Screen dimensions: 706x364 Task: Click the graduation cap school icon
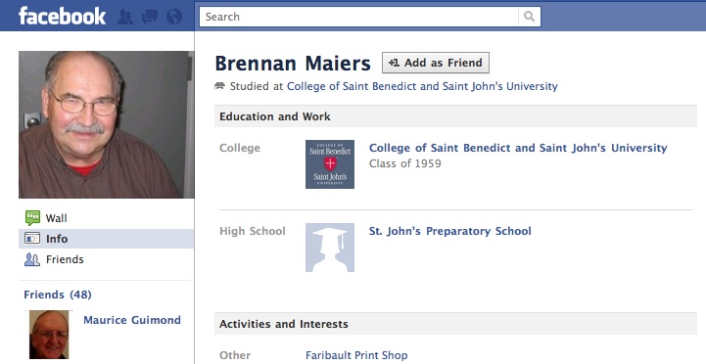[330, 248]
